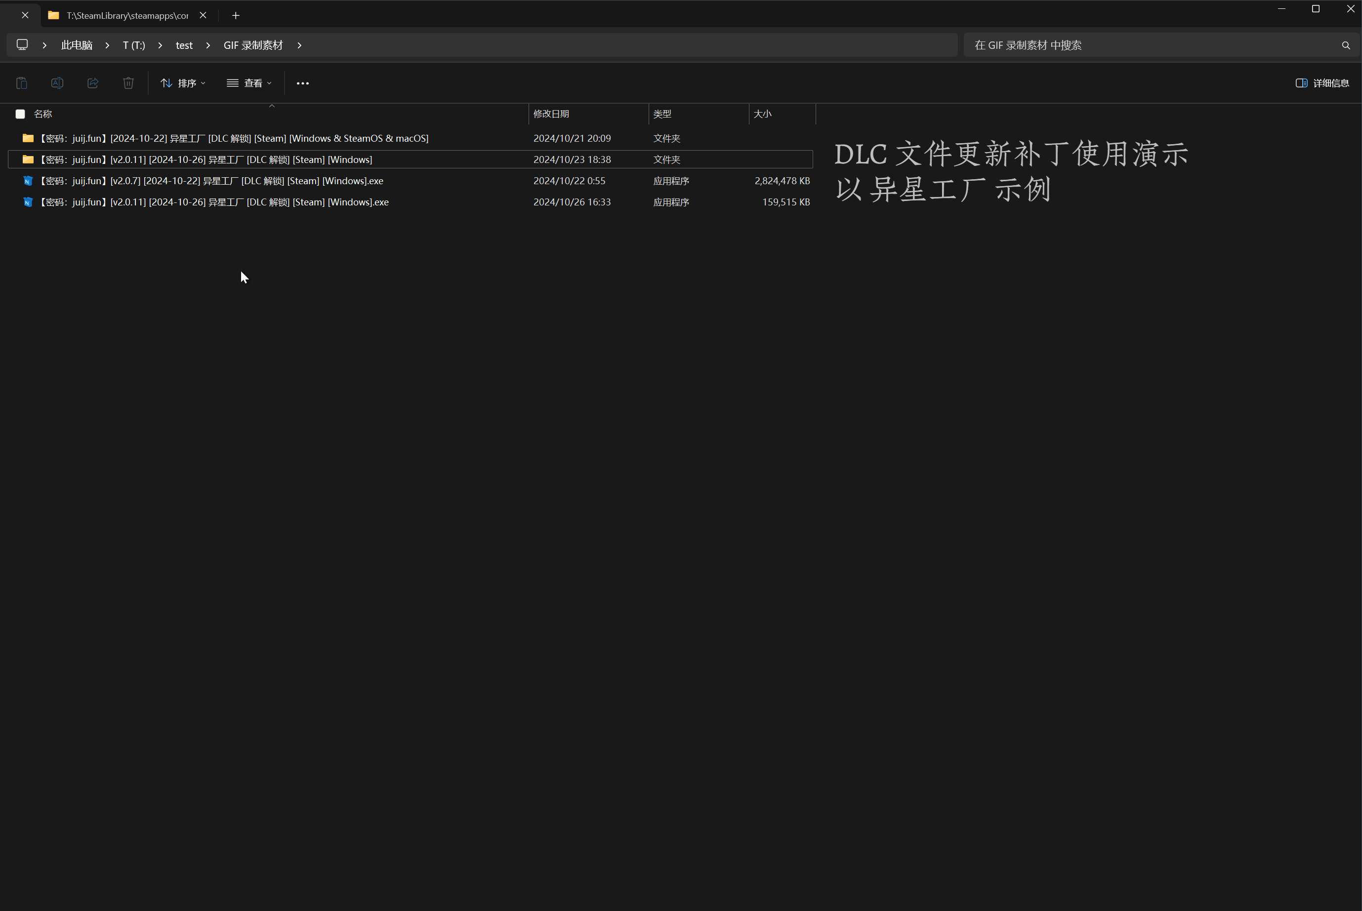Open the 查看 view dropdown
The image size is (1362, 911).
249,83
